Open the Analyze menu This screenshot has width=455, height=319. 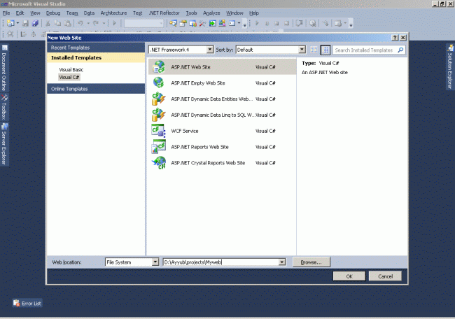click(211, 13)
